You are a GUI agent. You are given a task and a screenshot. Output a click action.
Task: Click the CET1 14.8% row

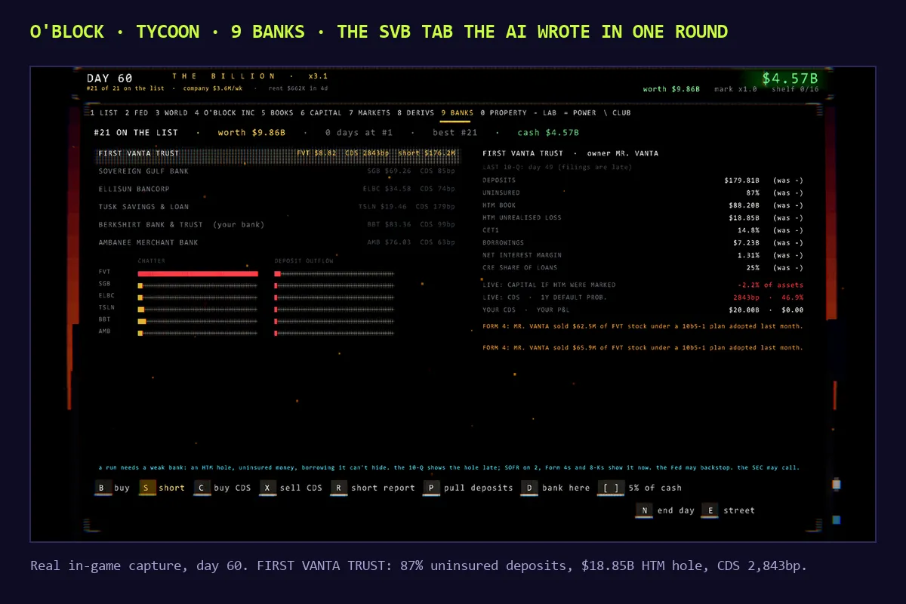click(643, 230)
